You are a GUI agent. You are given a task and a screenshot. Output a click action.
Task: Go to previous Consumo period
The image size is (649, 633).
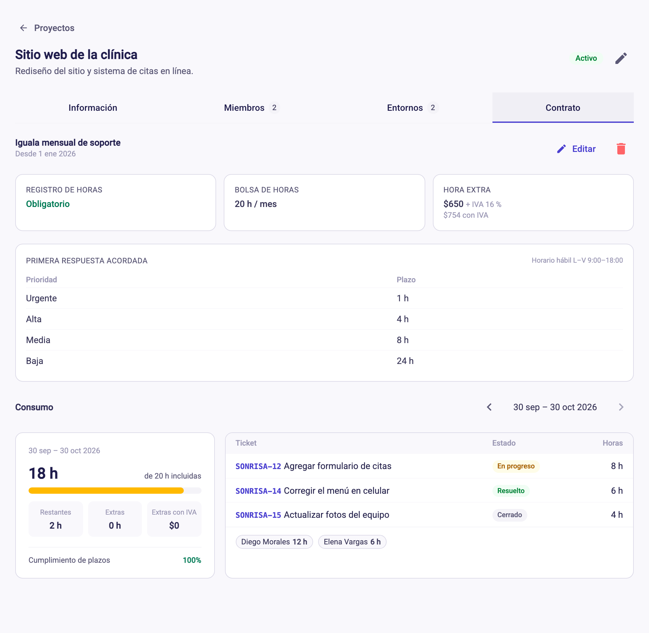[489, 407]
